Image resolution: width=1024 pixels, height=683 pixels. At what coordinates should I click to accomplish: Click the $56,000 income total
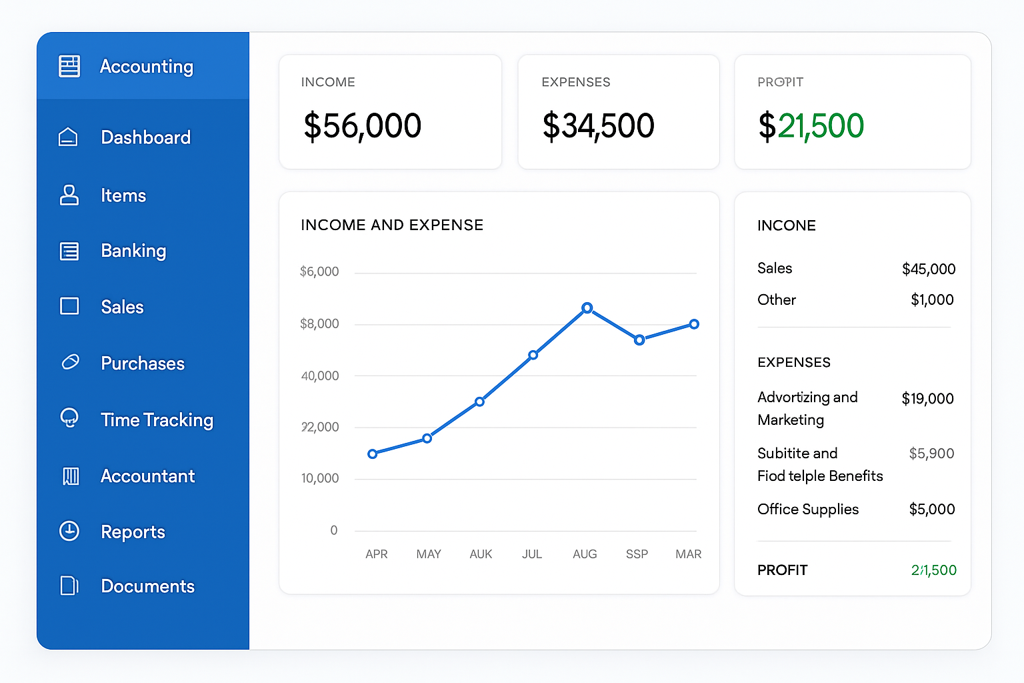click(362, 126)
